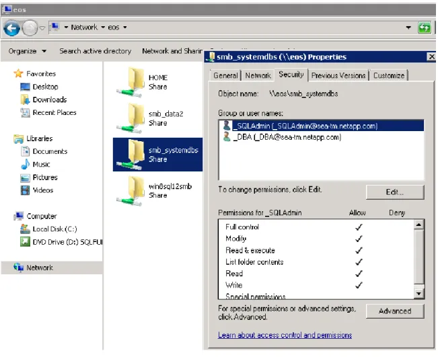The image size is (438, 357).
Task: Go back with the blue Back arrow
Action: [x=11, y=28]
